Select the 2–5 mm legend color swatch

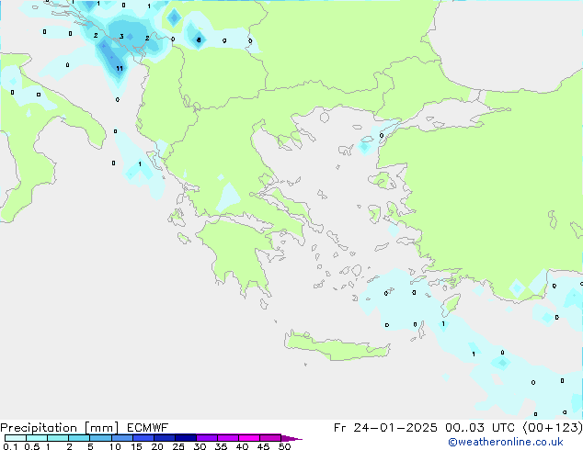point(79,438)
